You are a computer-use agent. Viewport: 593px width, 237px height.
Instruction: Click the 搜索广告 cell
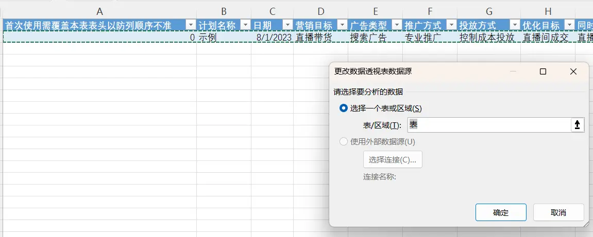[x=375, y=38]
